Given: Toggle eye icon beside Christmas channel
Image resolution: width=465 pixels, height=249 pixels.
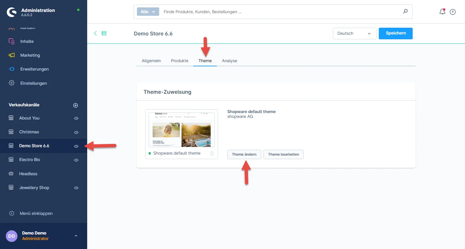Looking at the screenshot, I should (x=76, y=132).
